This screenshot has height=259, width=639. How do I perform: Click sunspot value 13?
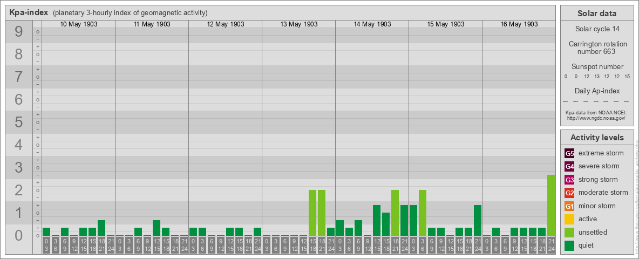tap(596, 77)
